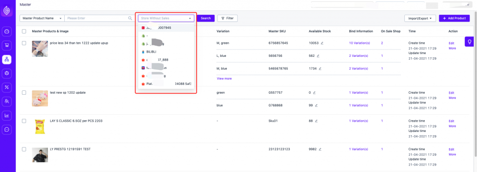Tick the select-all checkbox in table header
This screenshot has width=477, height=172.
[24, 31]
